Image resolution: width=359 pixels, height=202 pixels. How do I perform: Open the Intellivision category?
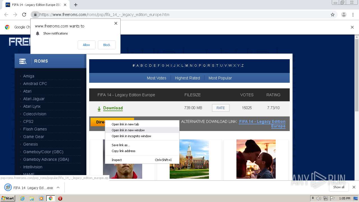pos(33,167)
